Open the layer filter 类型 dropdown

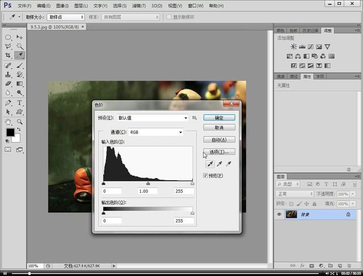point(288,184)
